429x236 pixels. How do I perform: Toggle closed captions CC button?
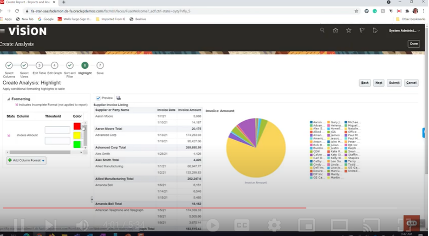pos(242,225)
